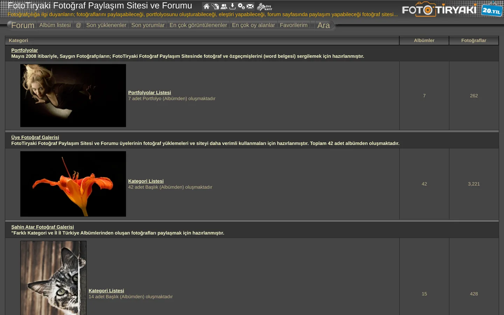Open Kategori Listesi with 42 adet Başlık
The image size is (504, 315).
(x=146, y=181)
